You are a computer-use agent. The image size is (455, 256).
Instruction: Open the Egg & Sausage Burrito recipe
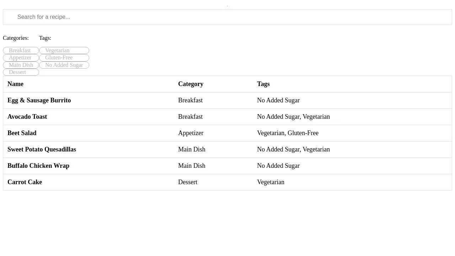39,100
